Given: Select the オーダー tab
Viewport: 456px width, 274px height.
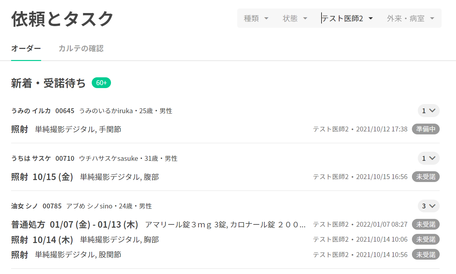Looking at the screenshot, I should click(x=26, y=49).
